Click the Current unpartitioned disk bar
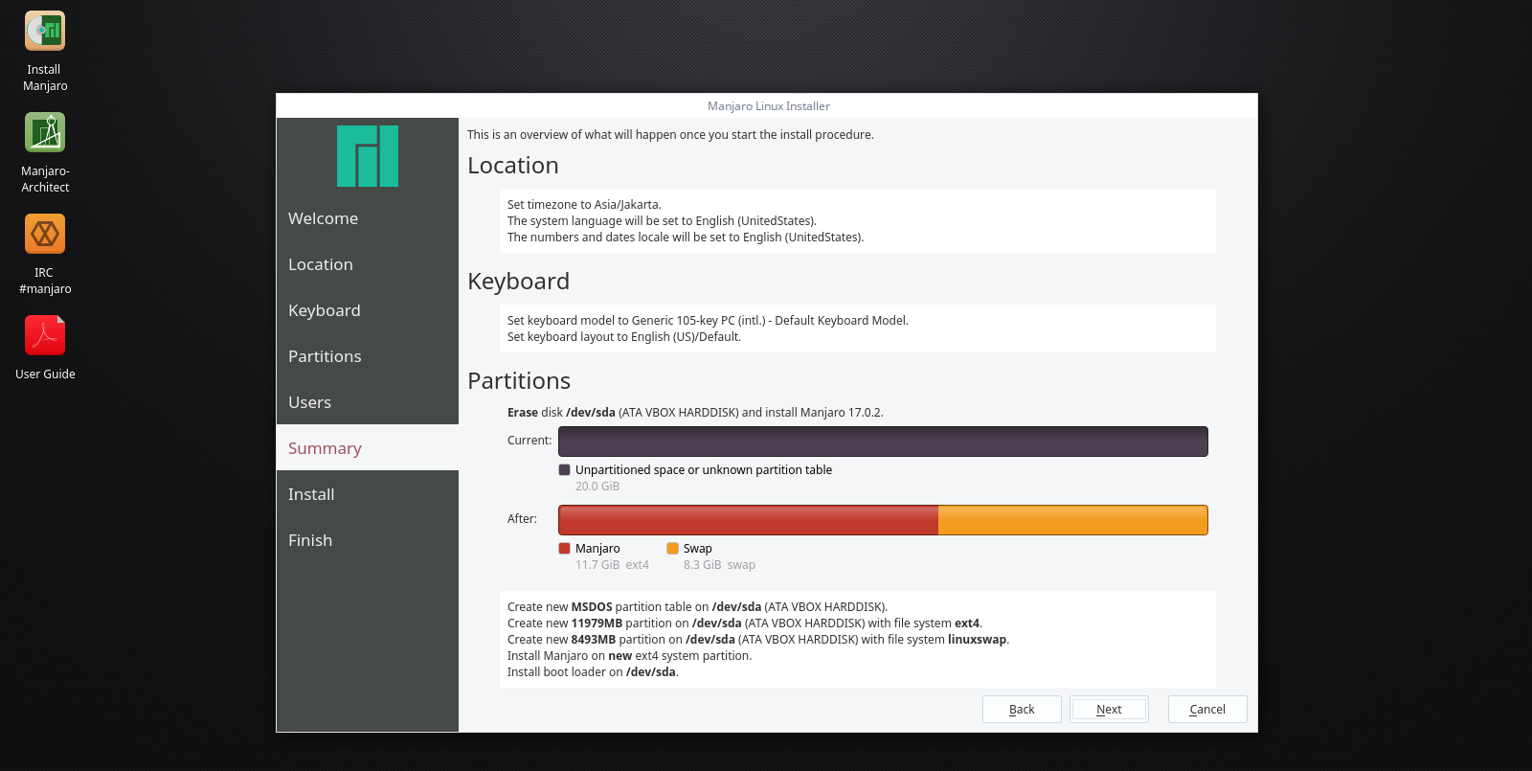The height and width of the screenshot is (771, 1532). pos(883,442)
